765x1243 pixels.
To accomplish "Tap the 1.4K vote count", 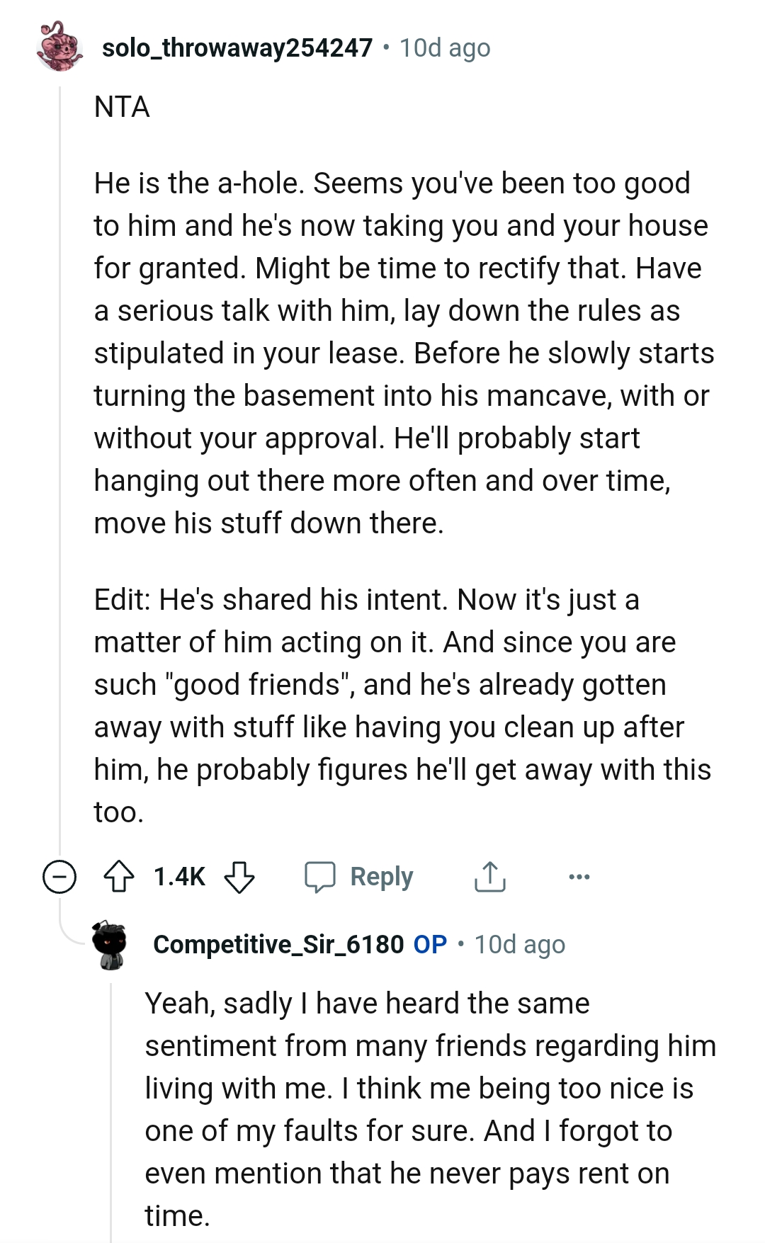I will click(179, 877).
